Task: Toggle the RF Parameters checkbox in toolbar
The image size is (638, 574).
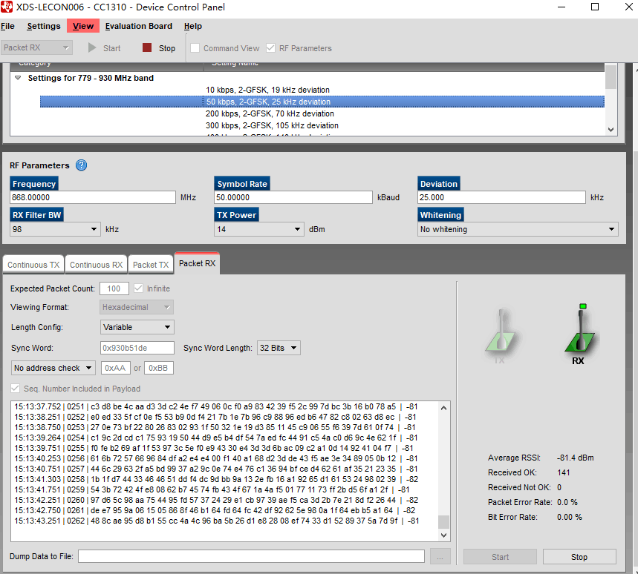Action: (x=270, y=48)
